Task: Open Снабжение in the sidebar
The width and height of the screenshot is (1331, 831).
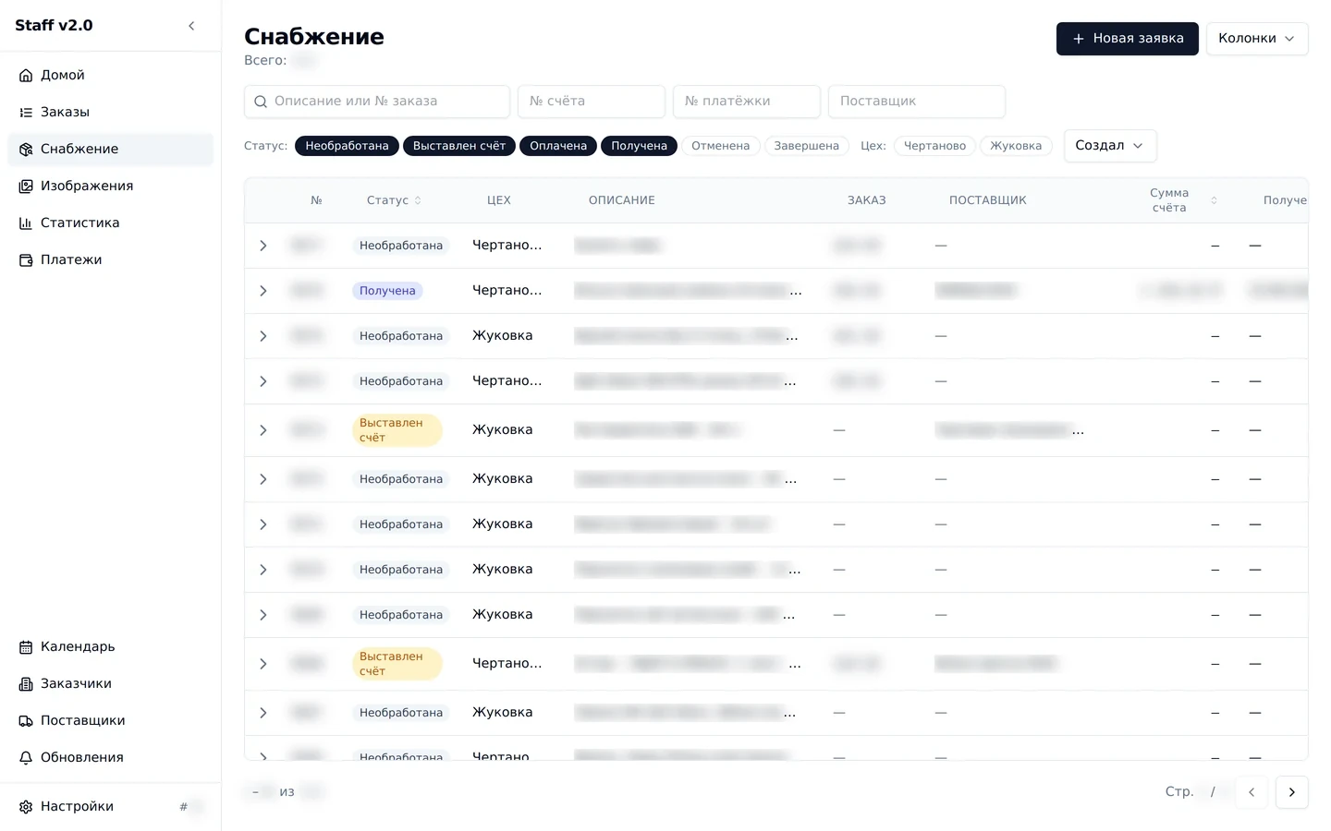Action: tap(111, 150)
